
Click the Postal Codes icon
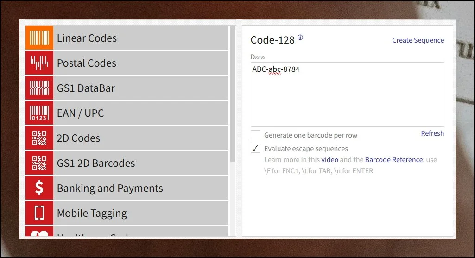39,63
